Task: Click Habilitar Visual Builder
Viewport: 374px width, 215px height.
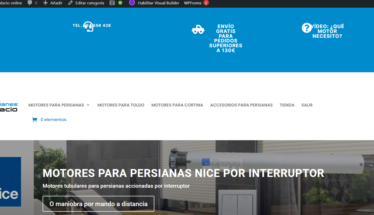Action: coord(158,3)
